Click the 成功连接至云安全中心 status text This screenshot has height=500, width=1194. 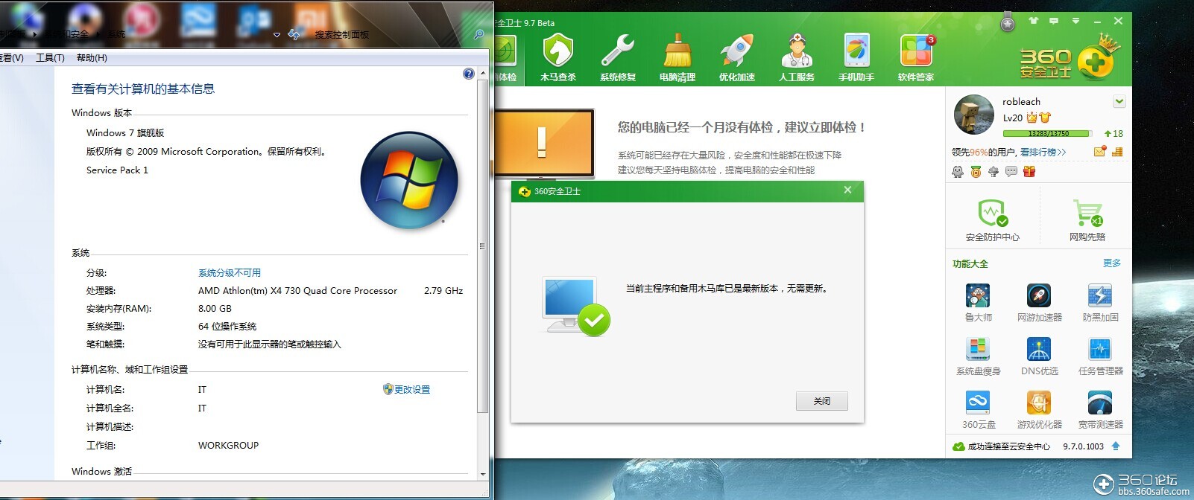coord(1008,446)
